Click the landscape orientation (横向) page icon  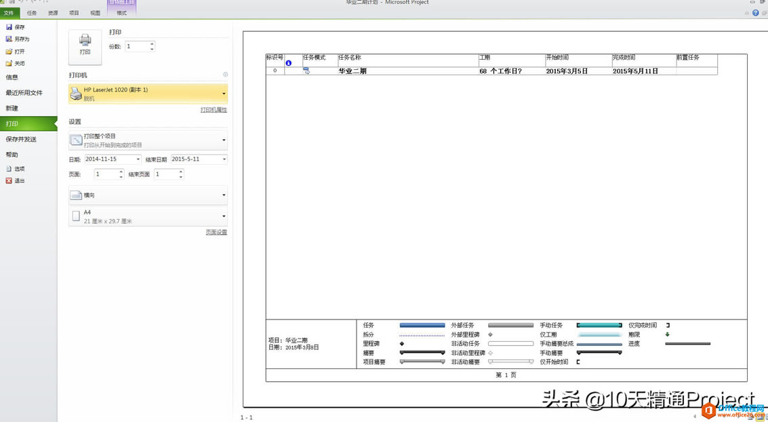(77, 196)
